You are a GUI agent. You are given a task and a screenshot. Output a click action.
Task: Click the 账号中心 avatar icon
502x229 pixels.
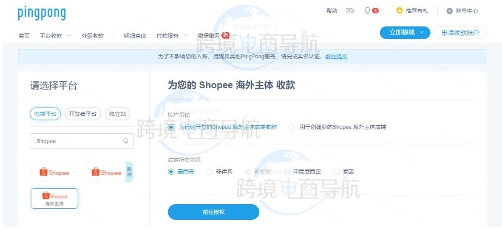[x=450, y=11]
